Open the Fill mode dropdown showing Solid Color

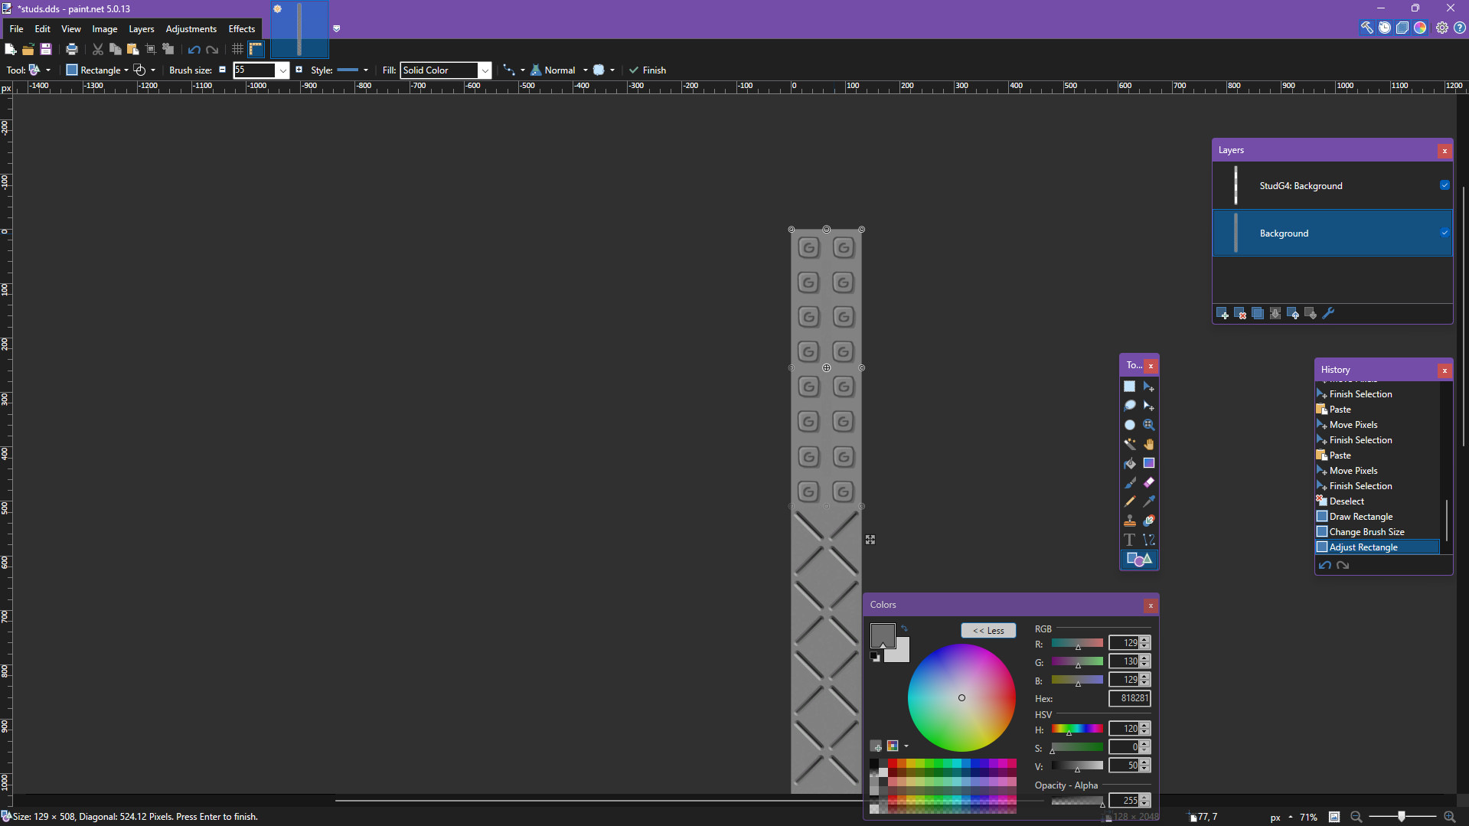click(x=485, y=70)
